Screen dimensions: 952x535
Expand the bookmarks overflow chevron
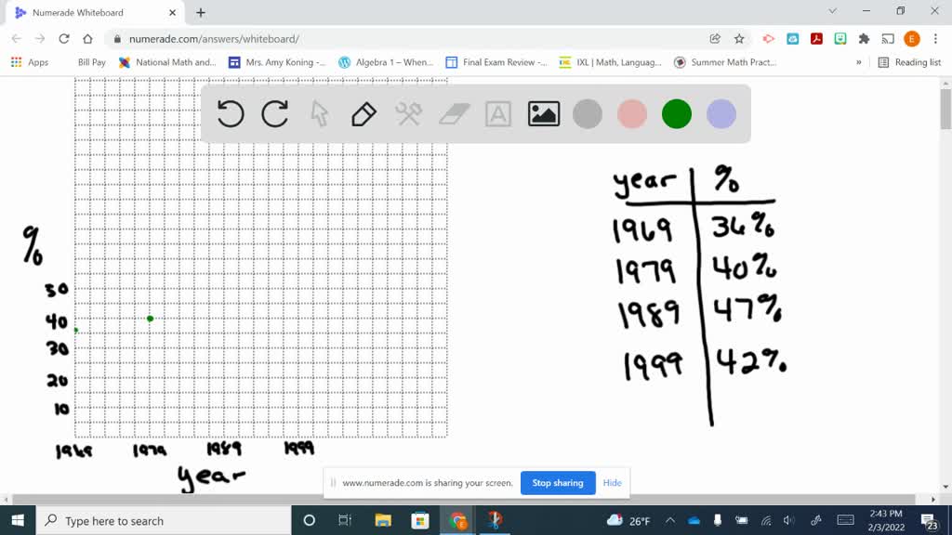(x=860, y=62)
